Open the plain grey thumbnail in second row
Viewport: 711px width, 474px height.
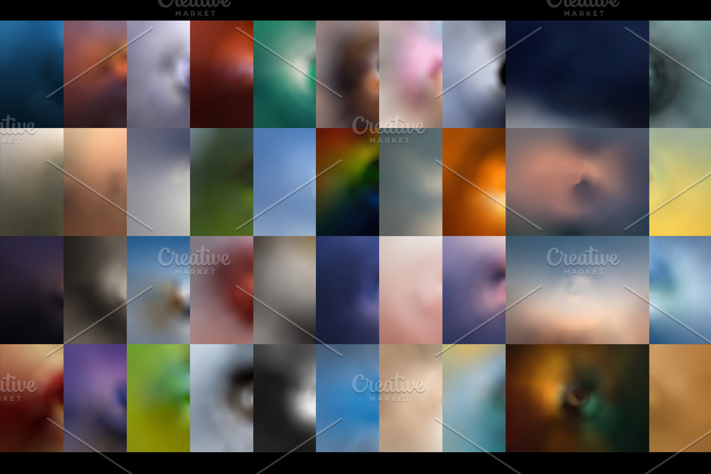[158, 182]
